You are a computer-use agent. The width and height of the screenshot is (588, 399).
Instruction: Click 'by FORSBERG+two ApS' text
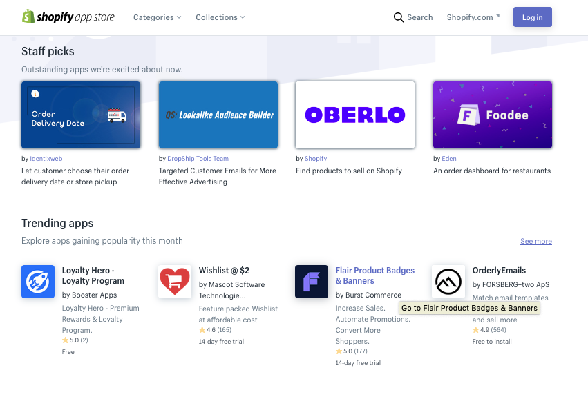[x=511, y=284]
